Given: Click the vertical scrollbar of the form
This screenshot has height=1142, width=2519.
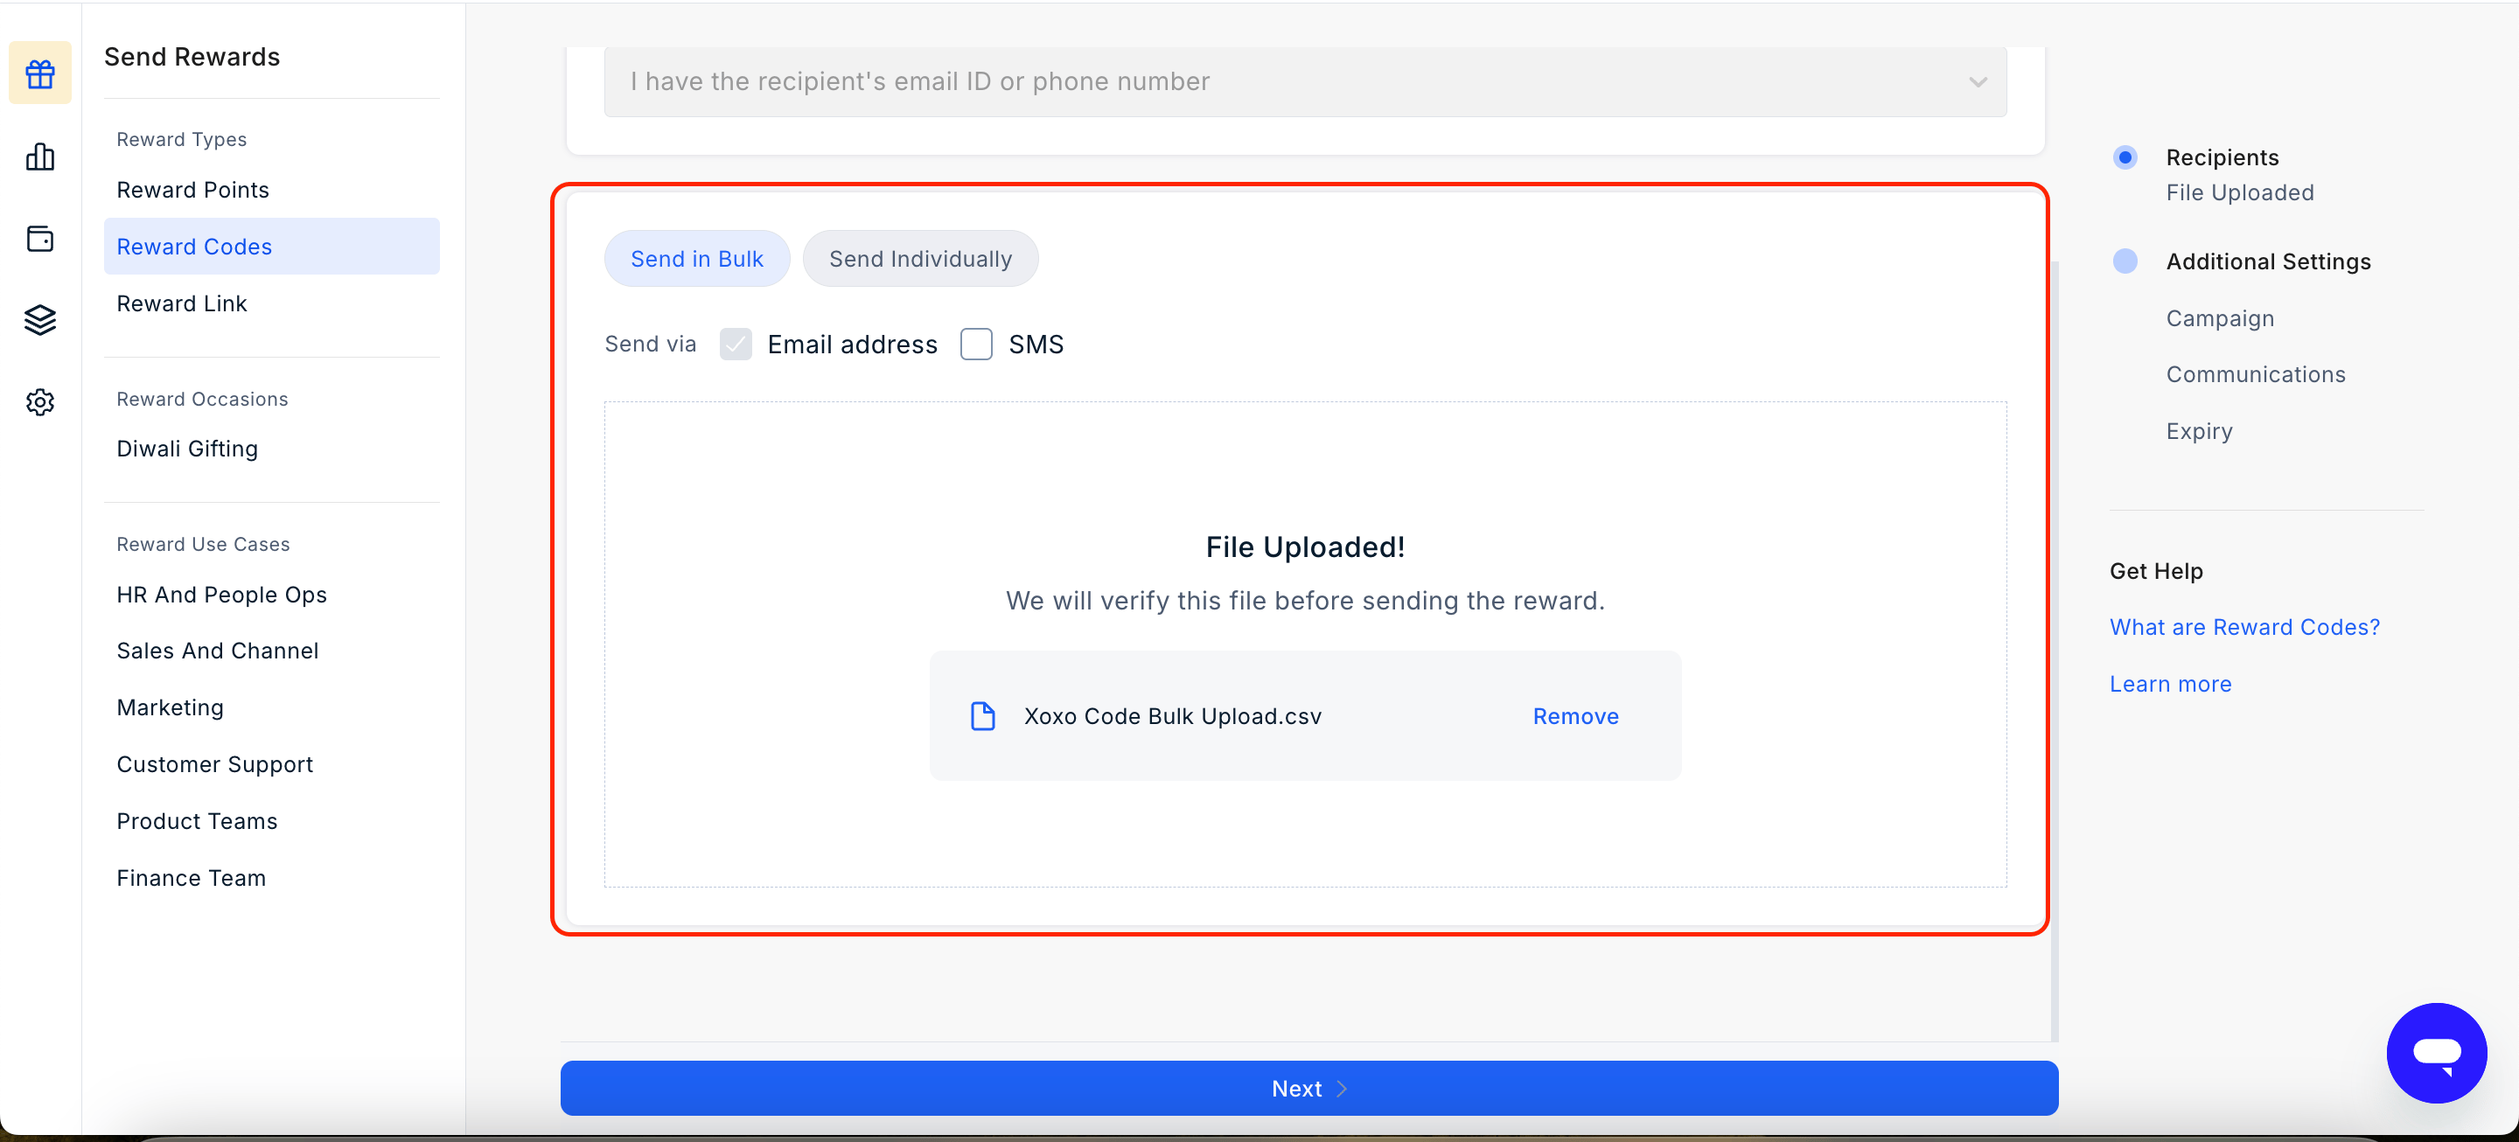Looking at the screenshot, I should click(2054, 651).
